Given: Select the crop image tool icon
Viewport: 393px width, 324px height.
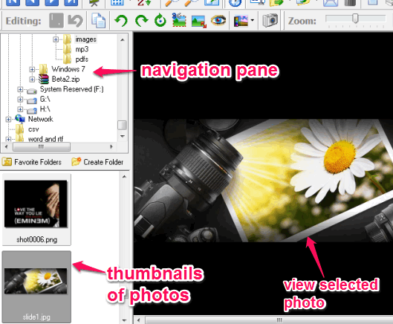Looking at the screenshot, I should coord(179,20).
